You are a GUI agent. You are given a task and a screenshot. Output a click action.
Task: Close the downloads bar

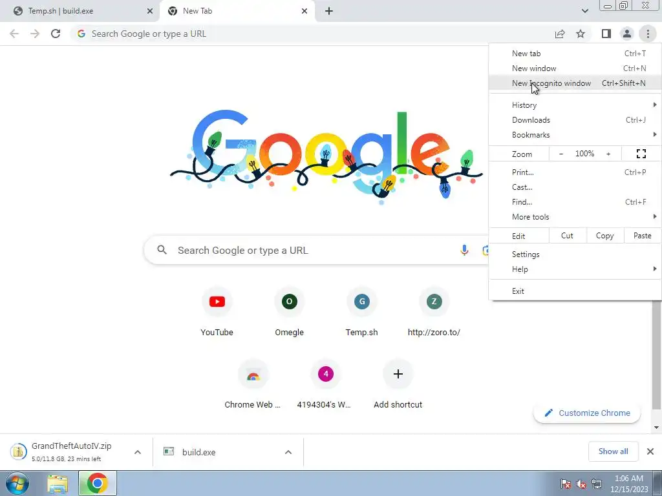[650, 451]
